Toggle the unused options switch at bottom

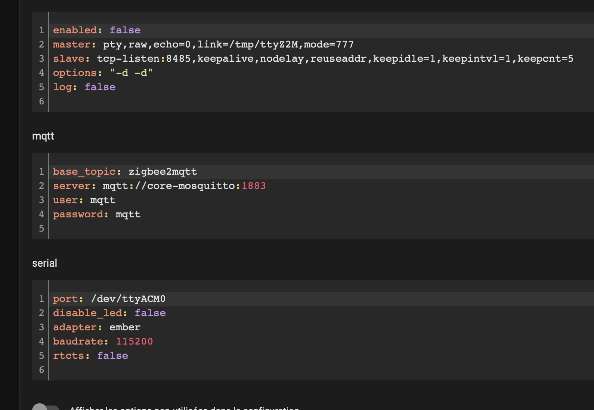[46, 407]
